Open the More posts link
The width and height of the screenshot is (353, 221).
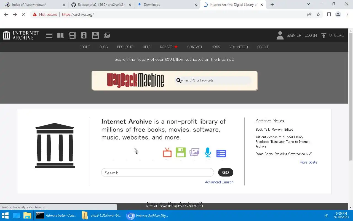[308, 162]
